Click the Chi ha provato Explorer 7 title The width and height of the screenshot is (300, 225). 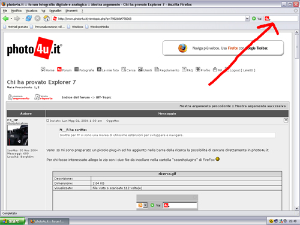click(x=41, y=82)
